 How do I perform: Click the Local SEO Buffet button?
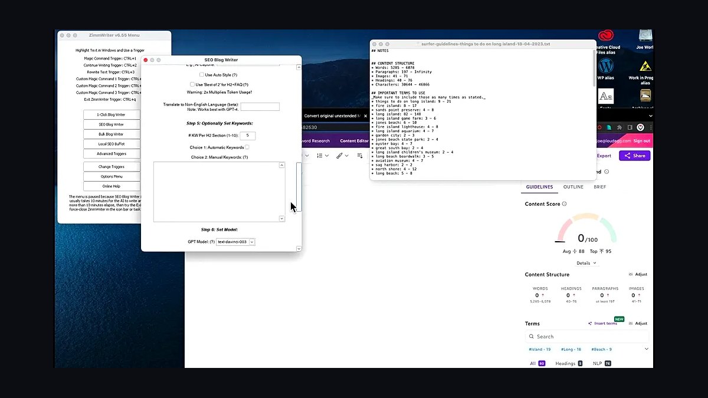tap(112, 144)
